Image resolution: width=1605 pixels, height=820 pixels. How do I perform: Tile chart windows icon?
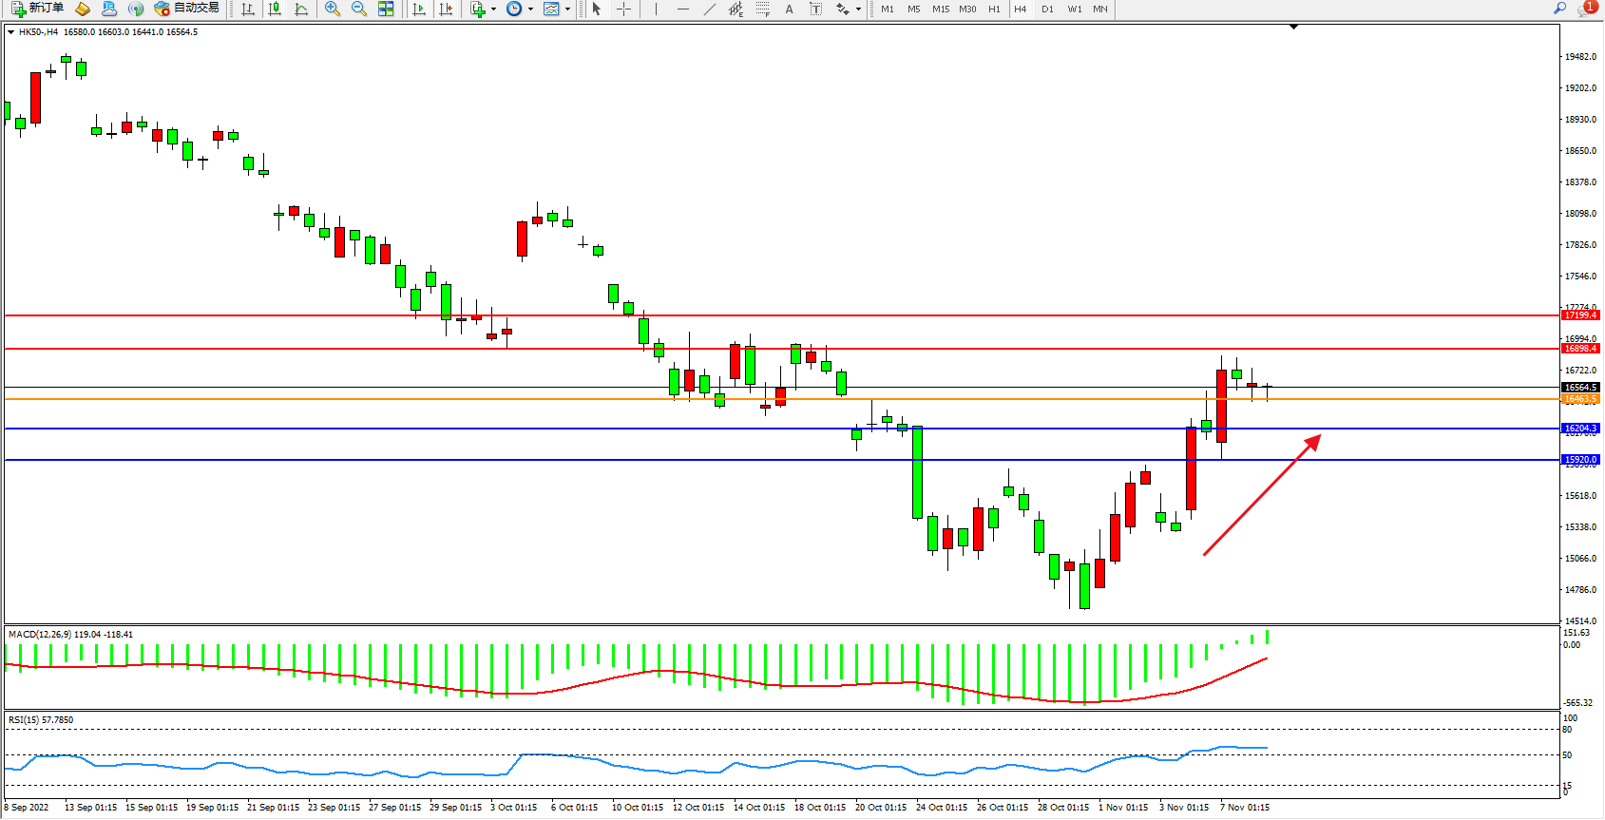[386, 9]
